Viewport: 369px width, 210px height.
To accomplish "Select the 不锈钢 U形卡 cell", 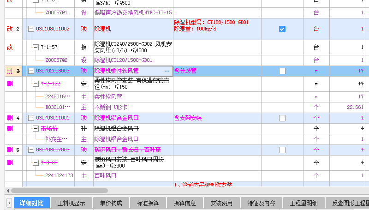I will (133, 108).
